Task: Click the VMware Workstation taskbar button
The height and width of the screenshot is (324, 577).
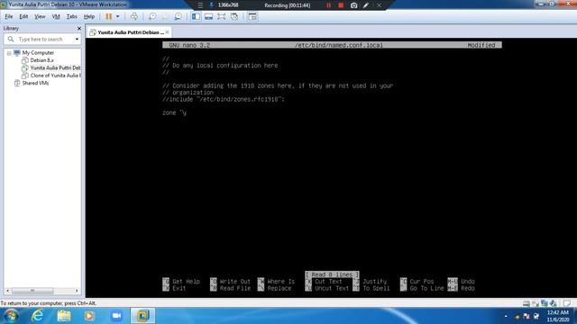Action: pos(142,316)
